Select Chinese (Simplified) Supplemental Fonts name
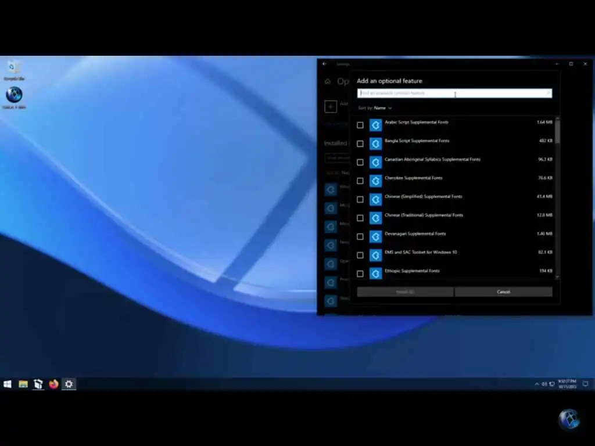The width and height of the screenshot is (595, 446). 424,196
